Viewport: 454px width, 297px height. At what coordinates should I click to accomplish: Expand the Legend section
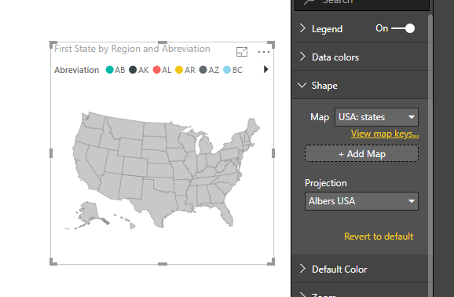[302, 28]
